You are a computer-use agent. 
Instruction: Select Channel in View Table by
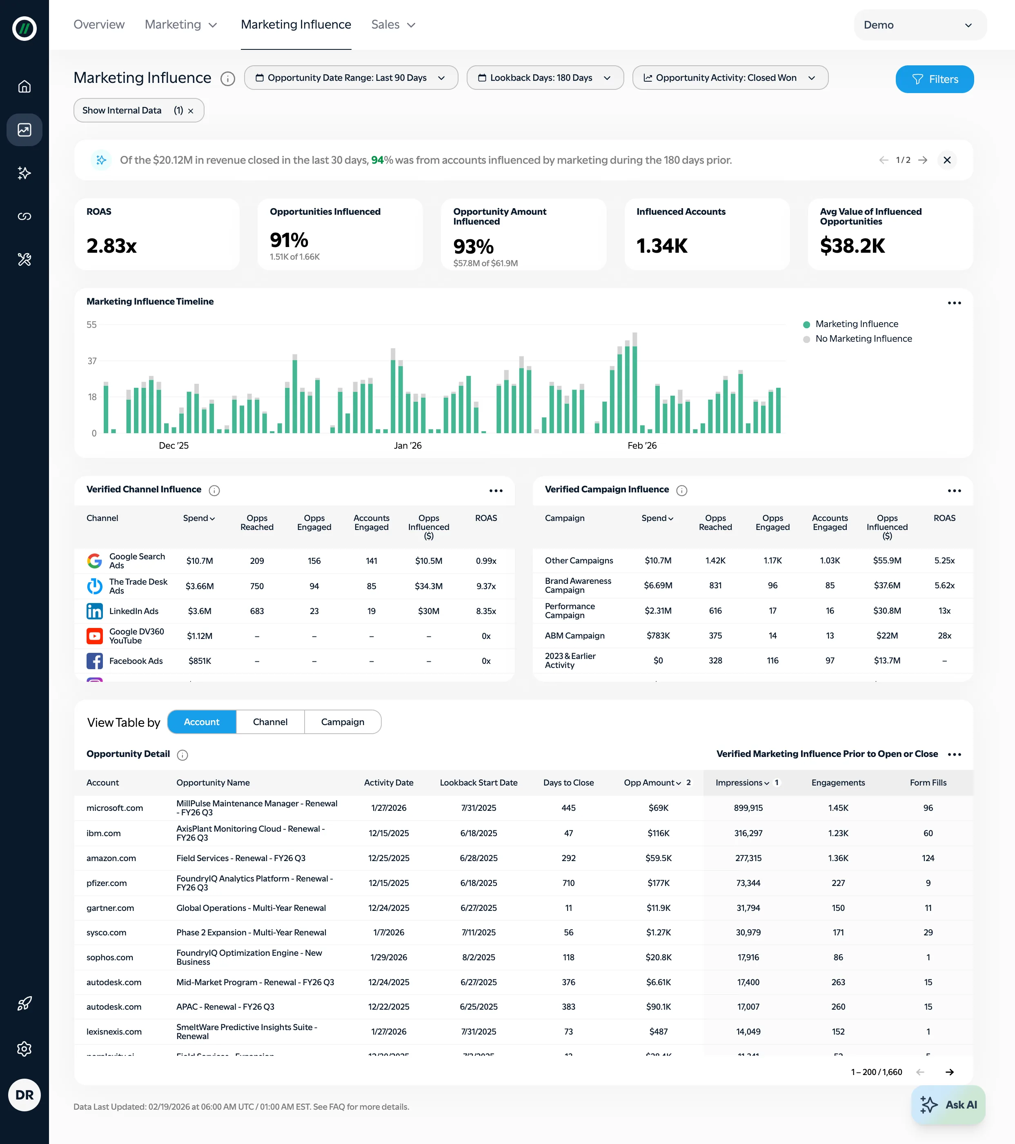pyautogui.click(x=270, y=722)
